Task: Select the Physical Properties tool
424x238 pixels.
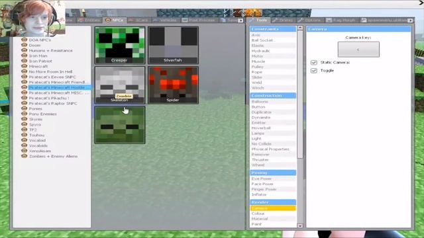Action: (x=273, y=149)
